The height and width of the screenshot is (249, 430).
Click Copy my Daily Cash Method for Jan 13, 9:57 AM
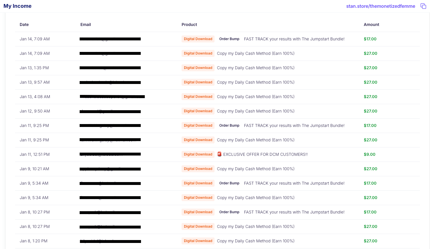click(256, 82)
